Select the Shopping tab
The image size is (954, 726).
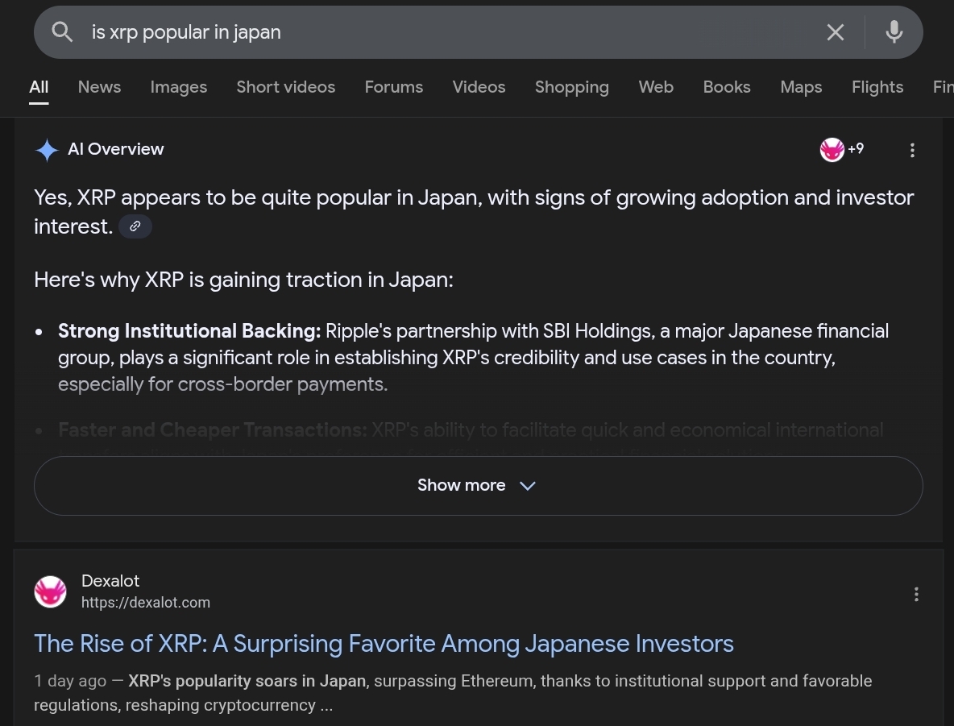pyautogui.click(x=571, y=87)
